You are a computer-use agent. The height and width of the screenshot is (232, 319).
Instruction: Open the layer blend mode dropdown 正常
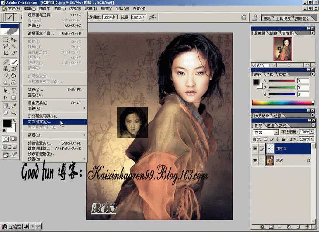coord(266,132)
